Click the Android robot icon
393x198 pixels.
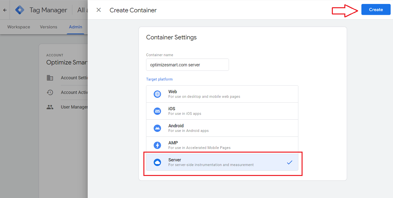[158, 128]
